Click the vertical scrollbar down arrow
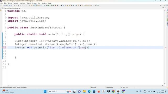This screenshot has width=168, height=94. (x=164, y=84)
